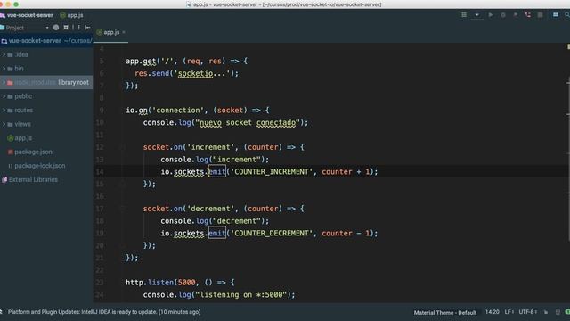Open package.json in the project tree
The width and height of the screenshot is (570, 321).
(33, 152)
